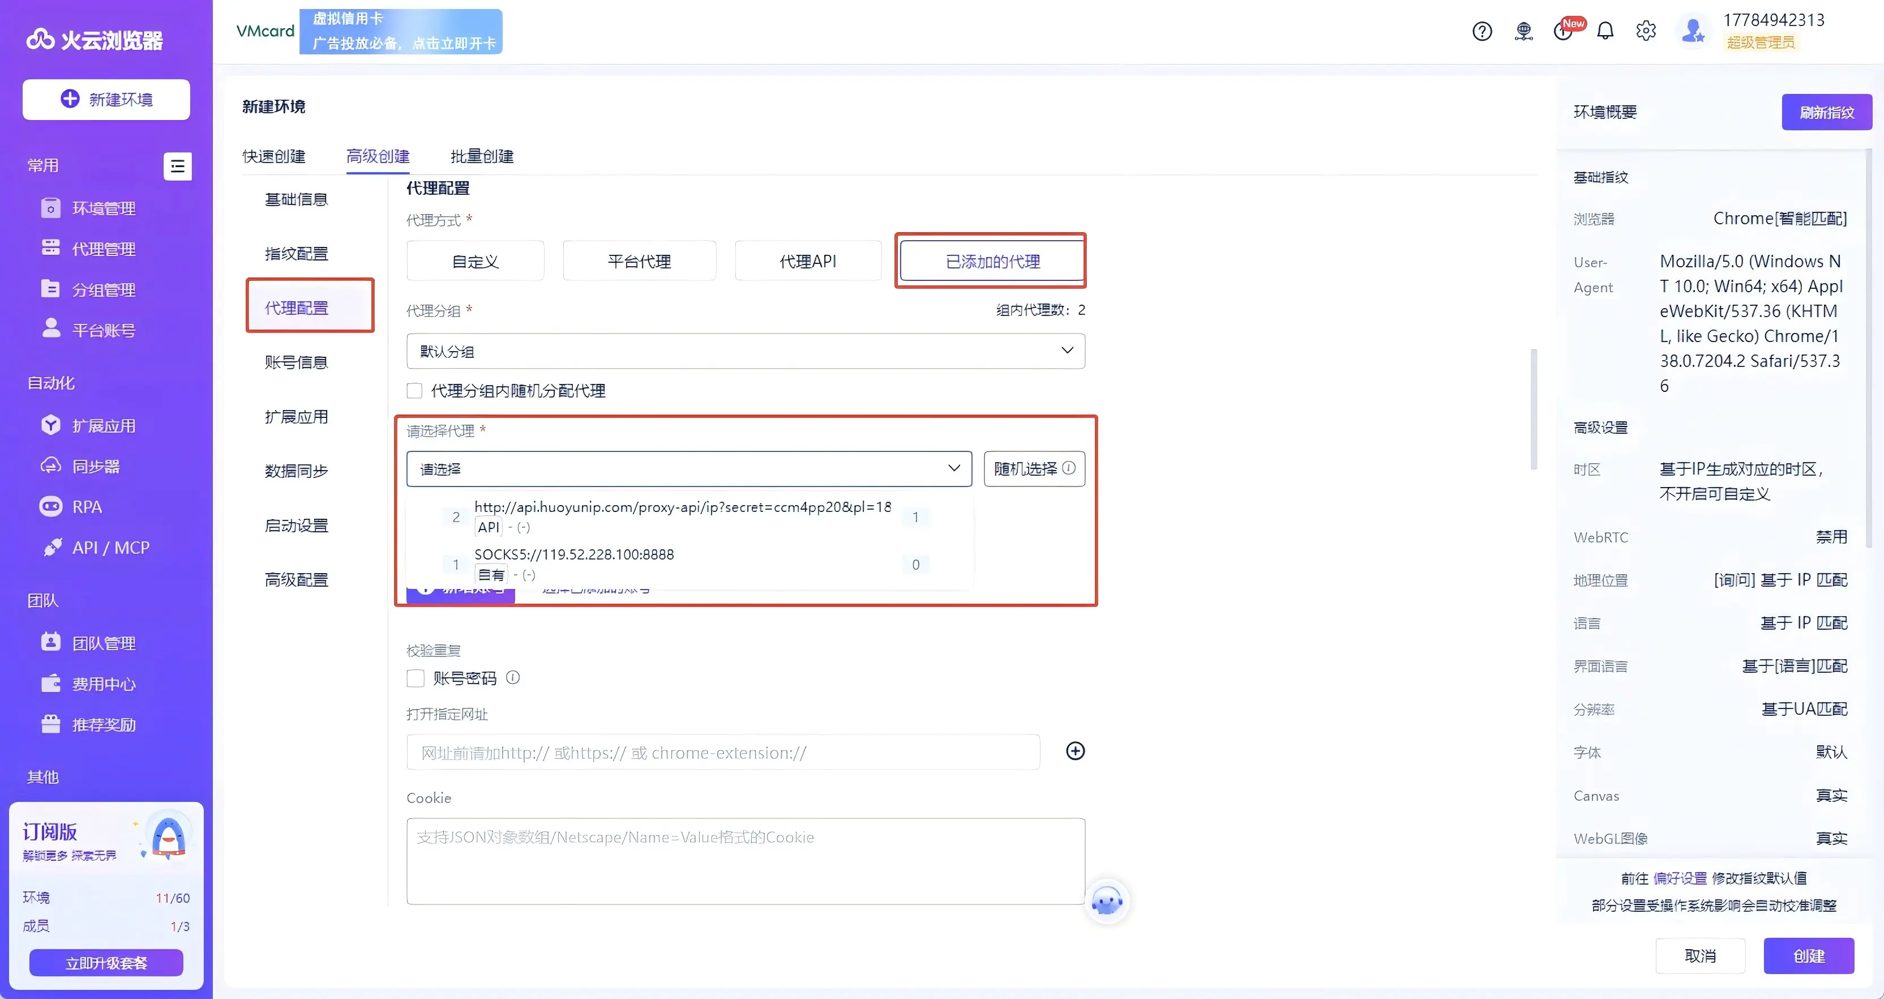Switch to 批量创建 tab
1884x999 pixels.
point(482,156)
